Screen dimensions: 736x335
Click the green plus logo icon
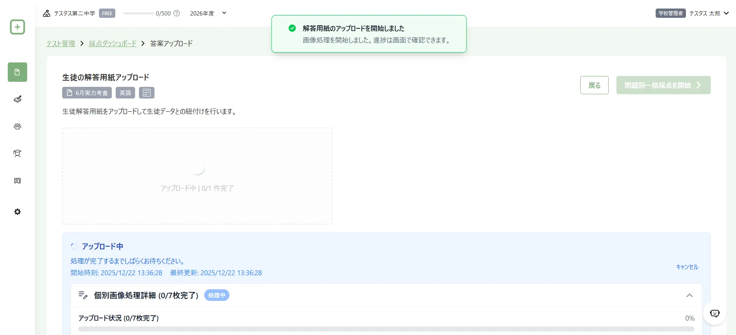17,27
